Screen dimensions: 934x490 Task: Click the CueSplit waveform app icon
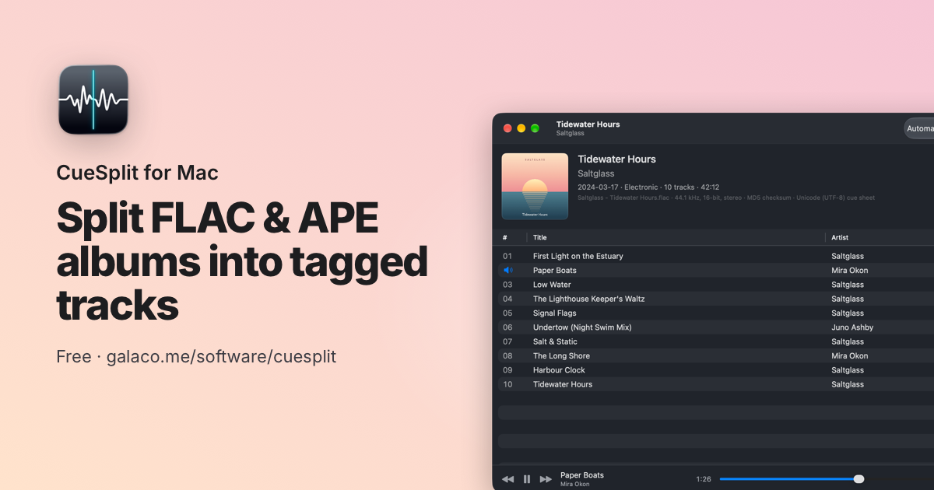click(x=93, y=100)
